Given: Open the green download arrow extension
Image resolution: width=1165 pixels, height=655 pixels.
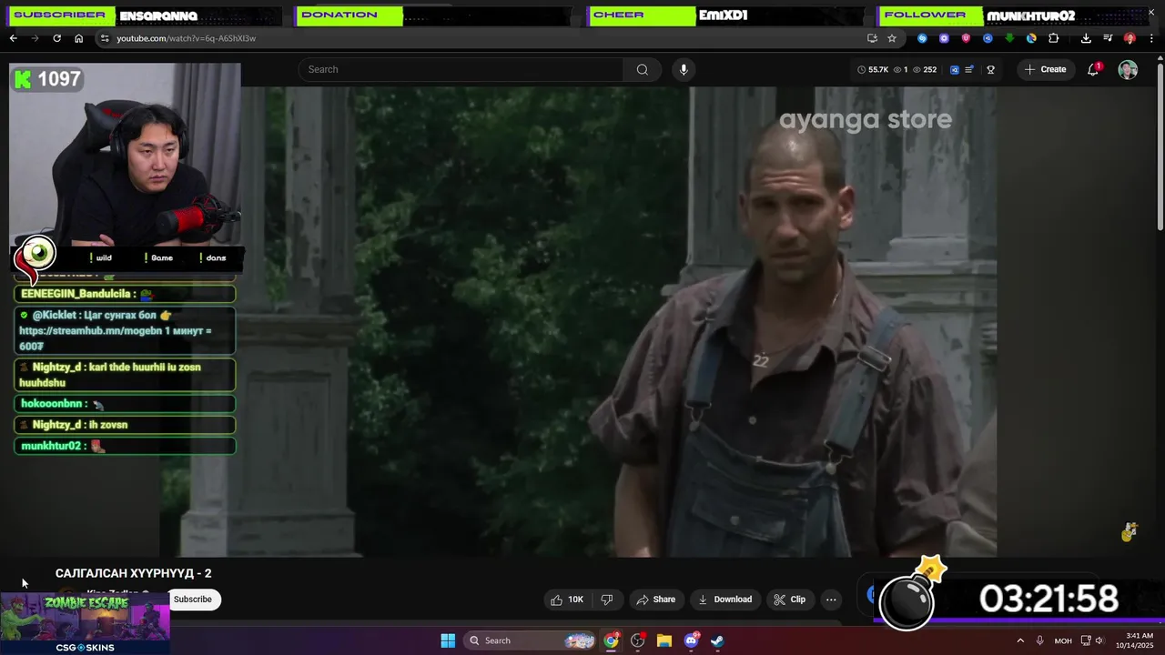Looking at the screenshot, I should click(x=1009, y=38).
